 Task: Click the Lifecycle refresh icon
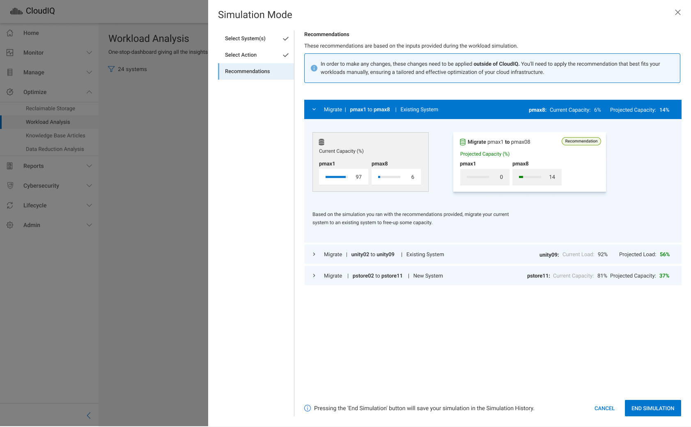[10, 205]
